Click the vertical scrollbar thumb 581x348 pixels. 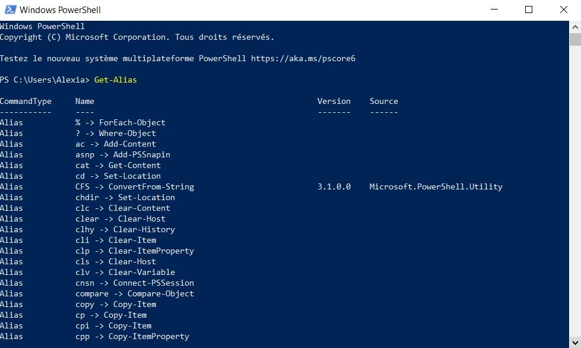(x=575, y=39)
